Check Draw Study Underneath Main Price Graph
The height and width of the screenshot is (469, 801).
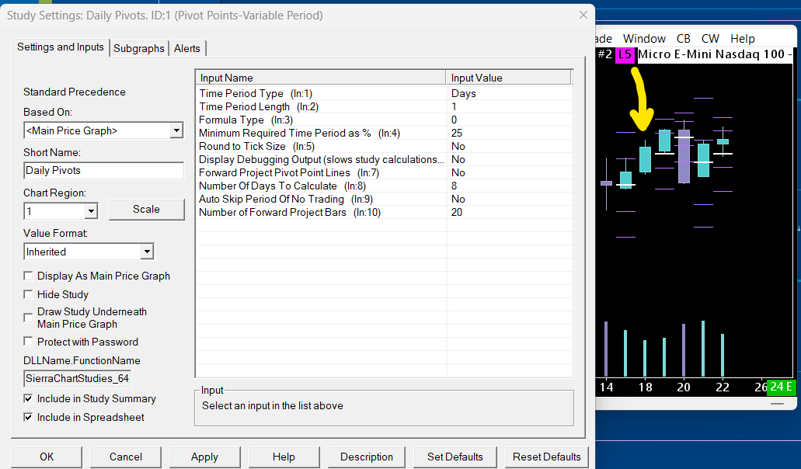point(29,318)
